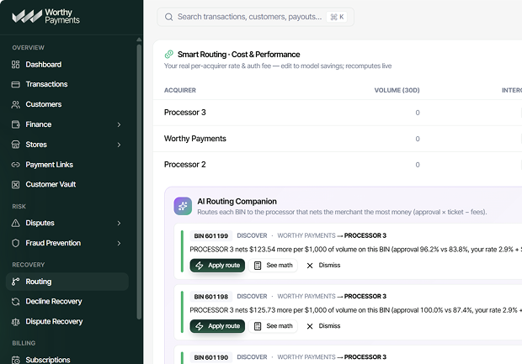
Task: Click the Dashboard grid icon
Action: (x=16, y=65)
